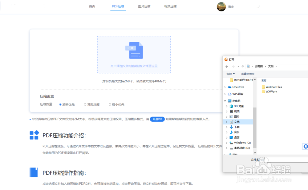Viewport: 308px width, 190px height.
Task: Switch to the 图片压缩 tab
Action: click(x=144, y=6)
